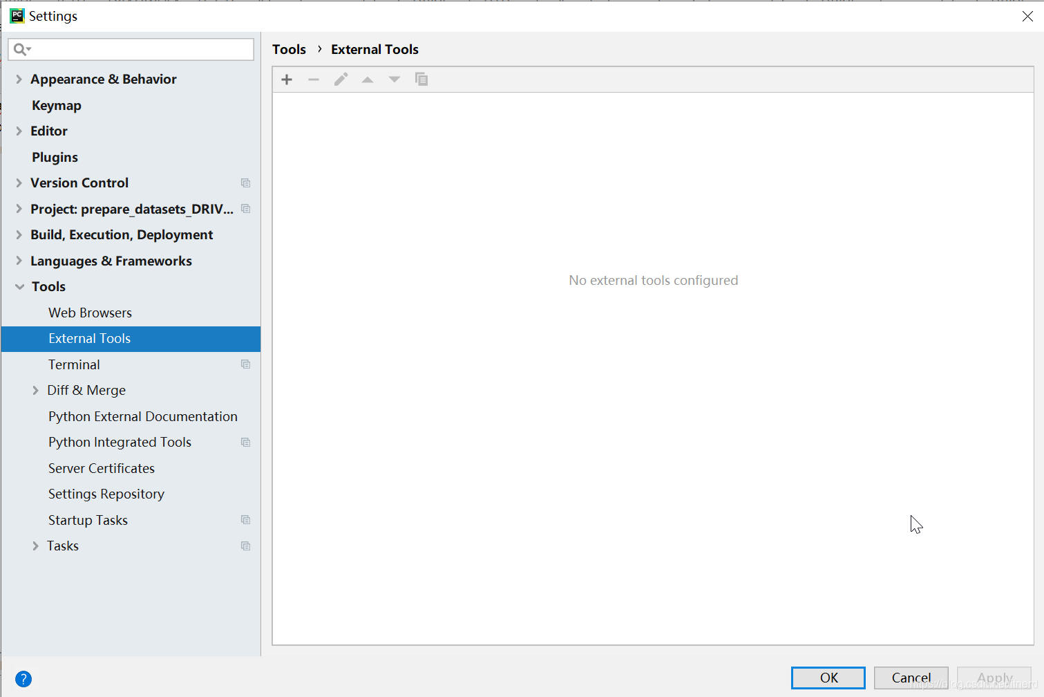
Task: Confirm settings with OK button
Action: tap(828, 678)
